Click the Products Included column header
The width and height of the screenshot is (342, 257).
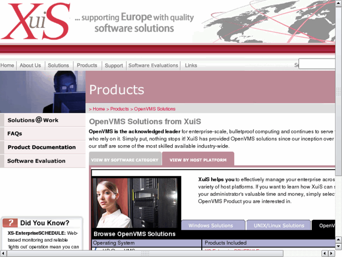point(269,243)
